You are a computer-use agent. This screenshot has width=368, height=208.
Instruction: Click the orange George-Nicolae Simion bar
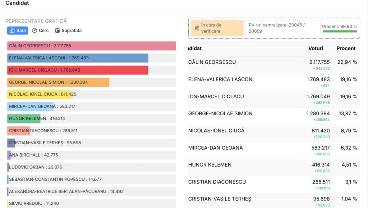(x=58, y=82)
